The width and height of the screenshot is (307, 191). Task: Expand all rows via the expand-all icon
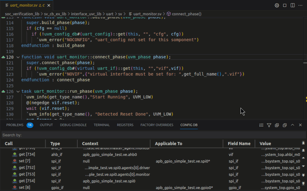click(276, 125)
